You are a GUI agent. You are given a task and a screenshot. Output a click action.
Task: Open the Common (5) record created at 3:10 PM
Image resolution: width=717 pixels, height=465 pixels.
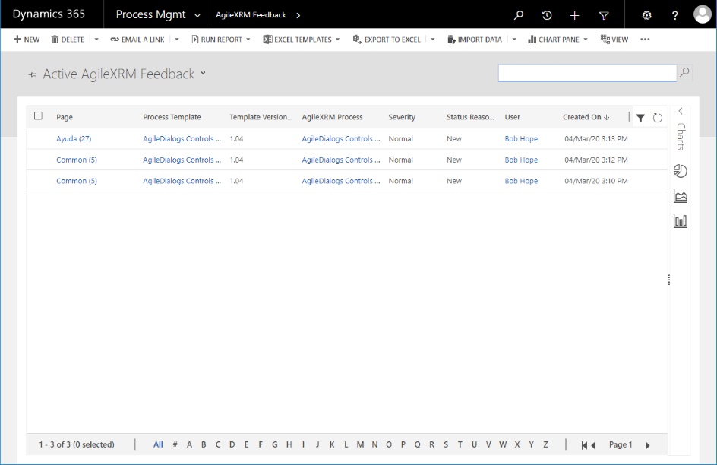[x=77, y=181]
